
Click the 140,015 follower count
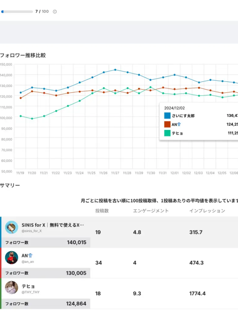(x=76, y=242)
